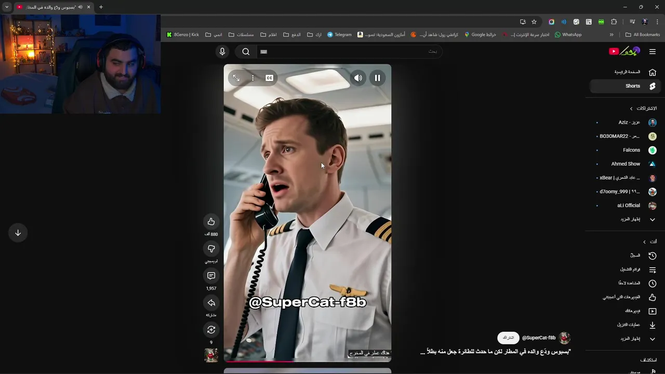
Task: Click the remix icon showing 9
Action: click(211, 330)
